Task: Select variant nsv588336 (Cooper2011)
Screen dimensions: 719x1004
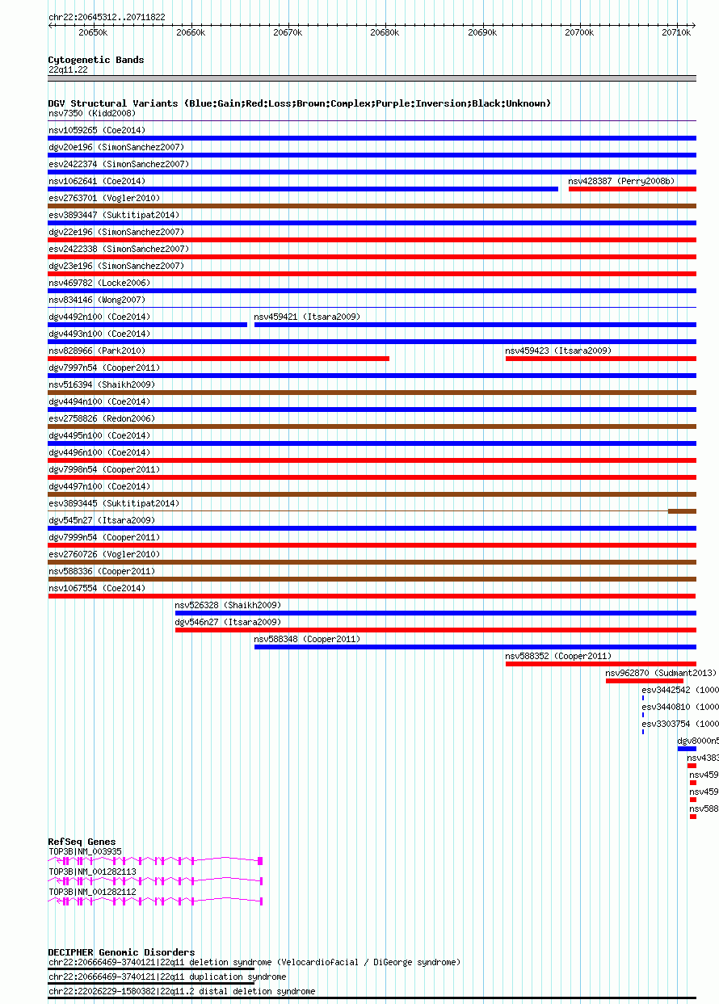Action: click(x=102, y=571)
